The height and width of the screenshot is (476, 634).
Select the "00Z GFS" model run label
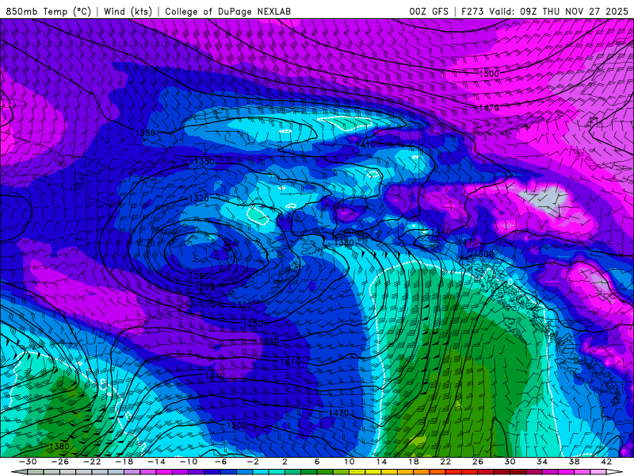tap(429, 11)
